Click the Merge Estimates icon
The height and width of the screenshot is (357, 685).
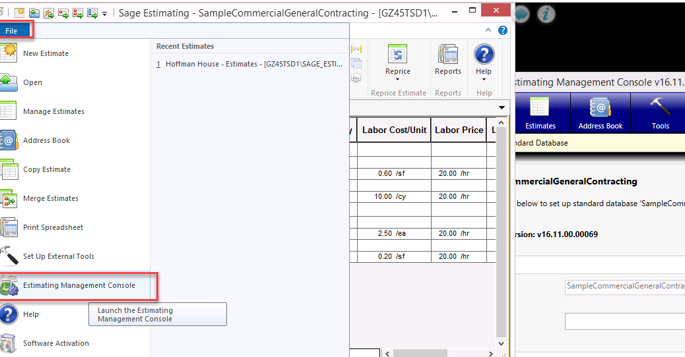pos(9,198)
